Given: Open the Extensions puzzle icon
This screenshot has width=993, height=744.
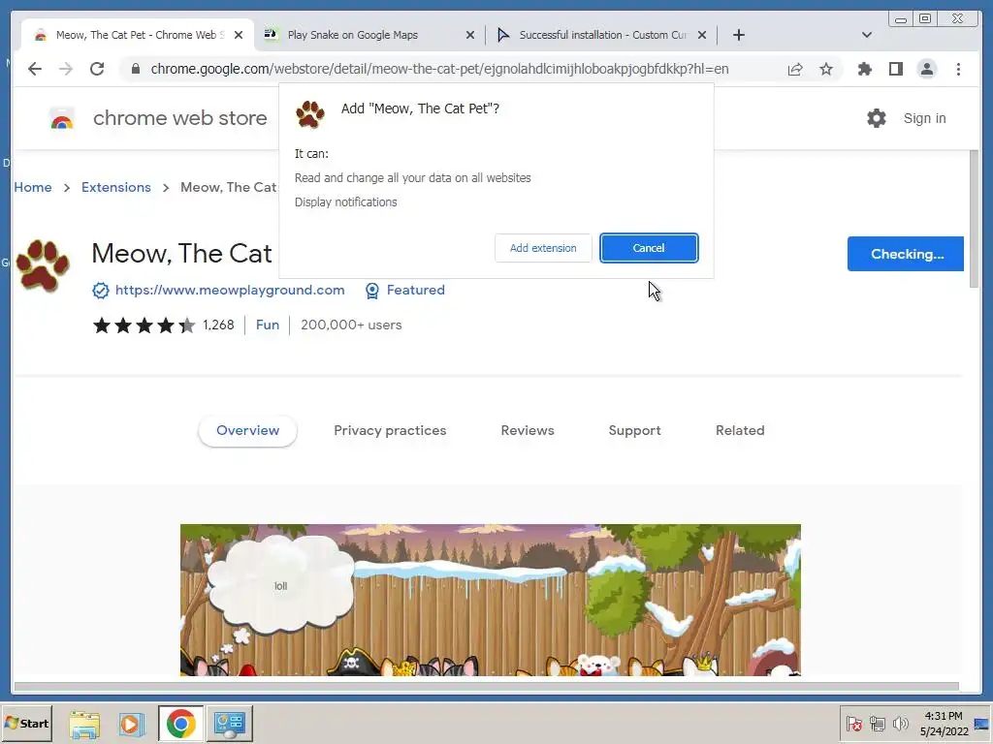Looking at the screenshot, I should pos(864,69).
